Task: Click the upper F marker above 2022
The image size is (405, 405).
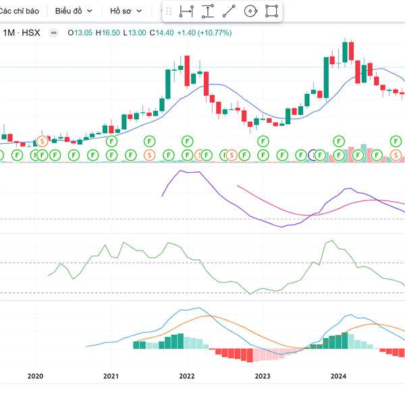Action: [187, 141]
